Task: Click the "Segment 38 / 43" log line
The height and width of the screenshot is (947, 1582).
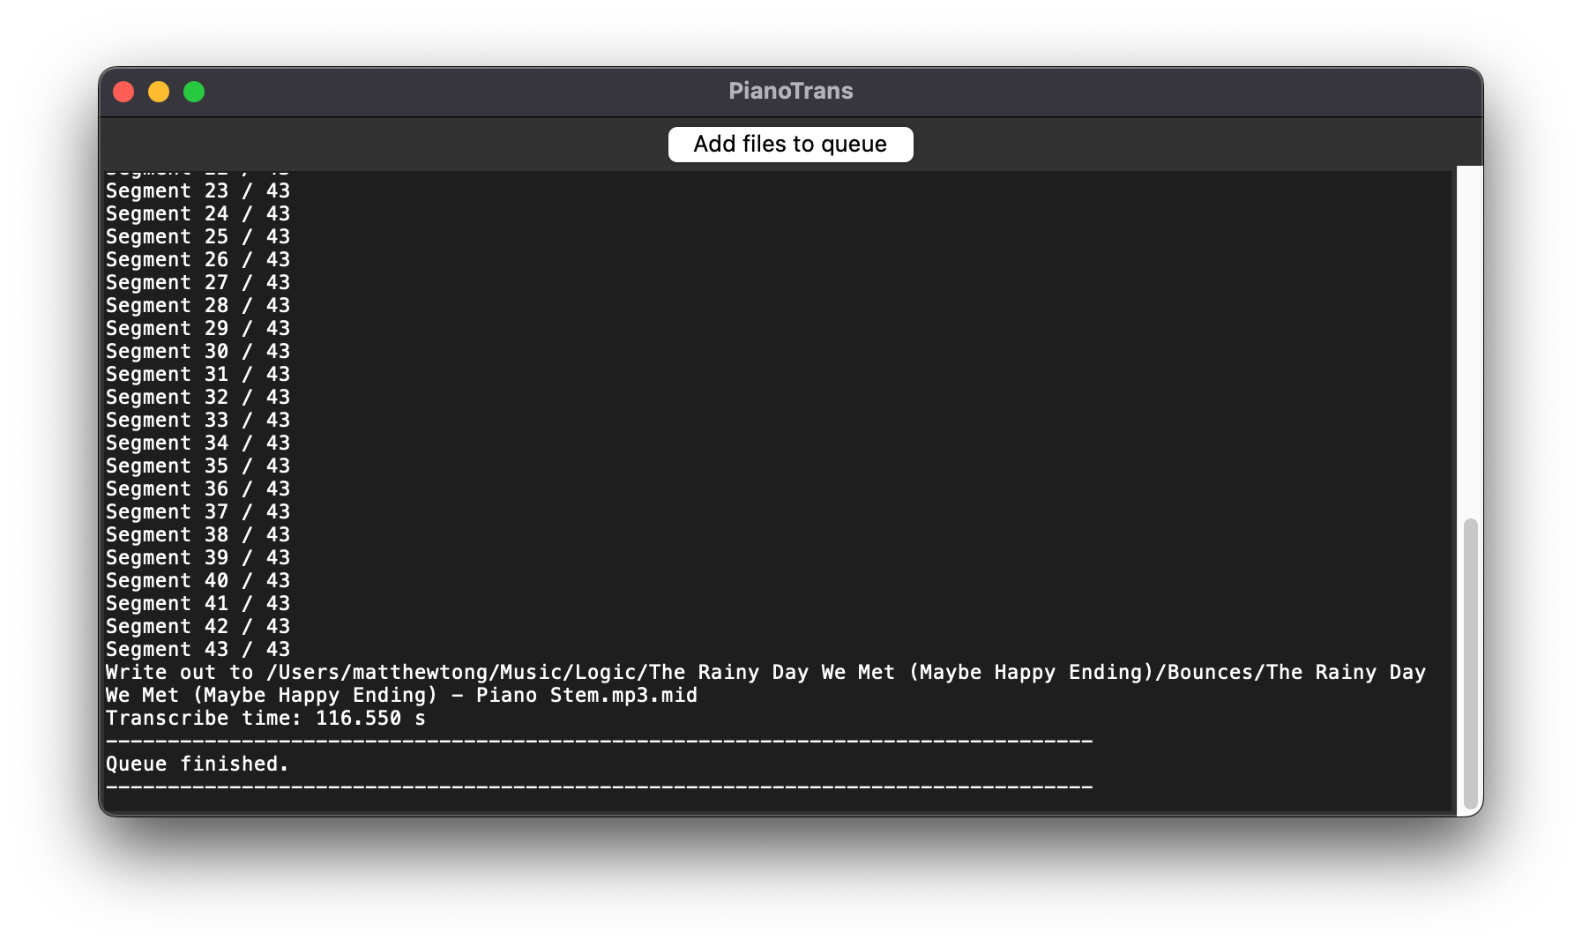Action: [198, 535]
